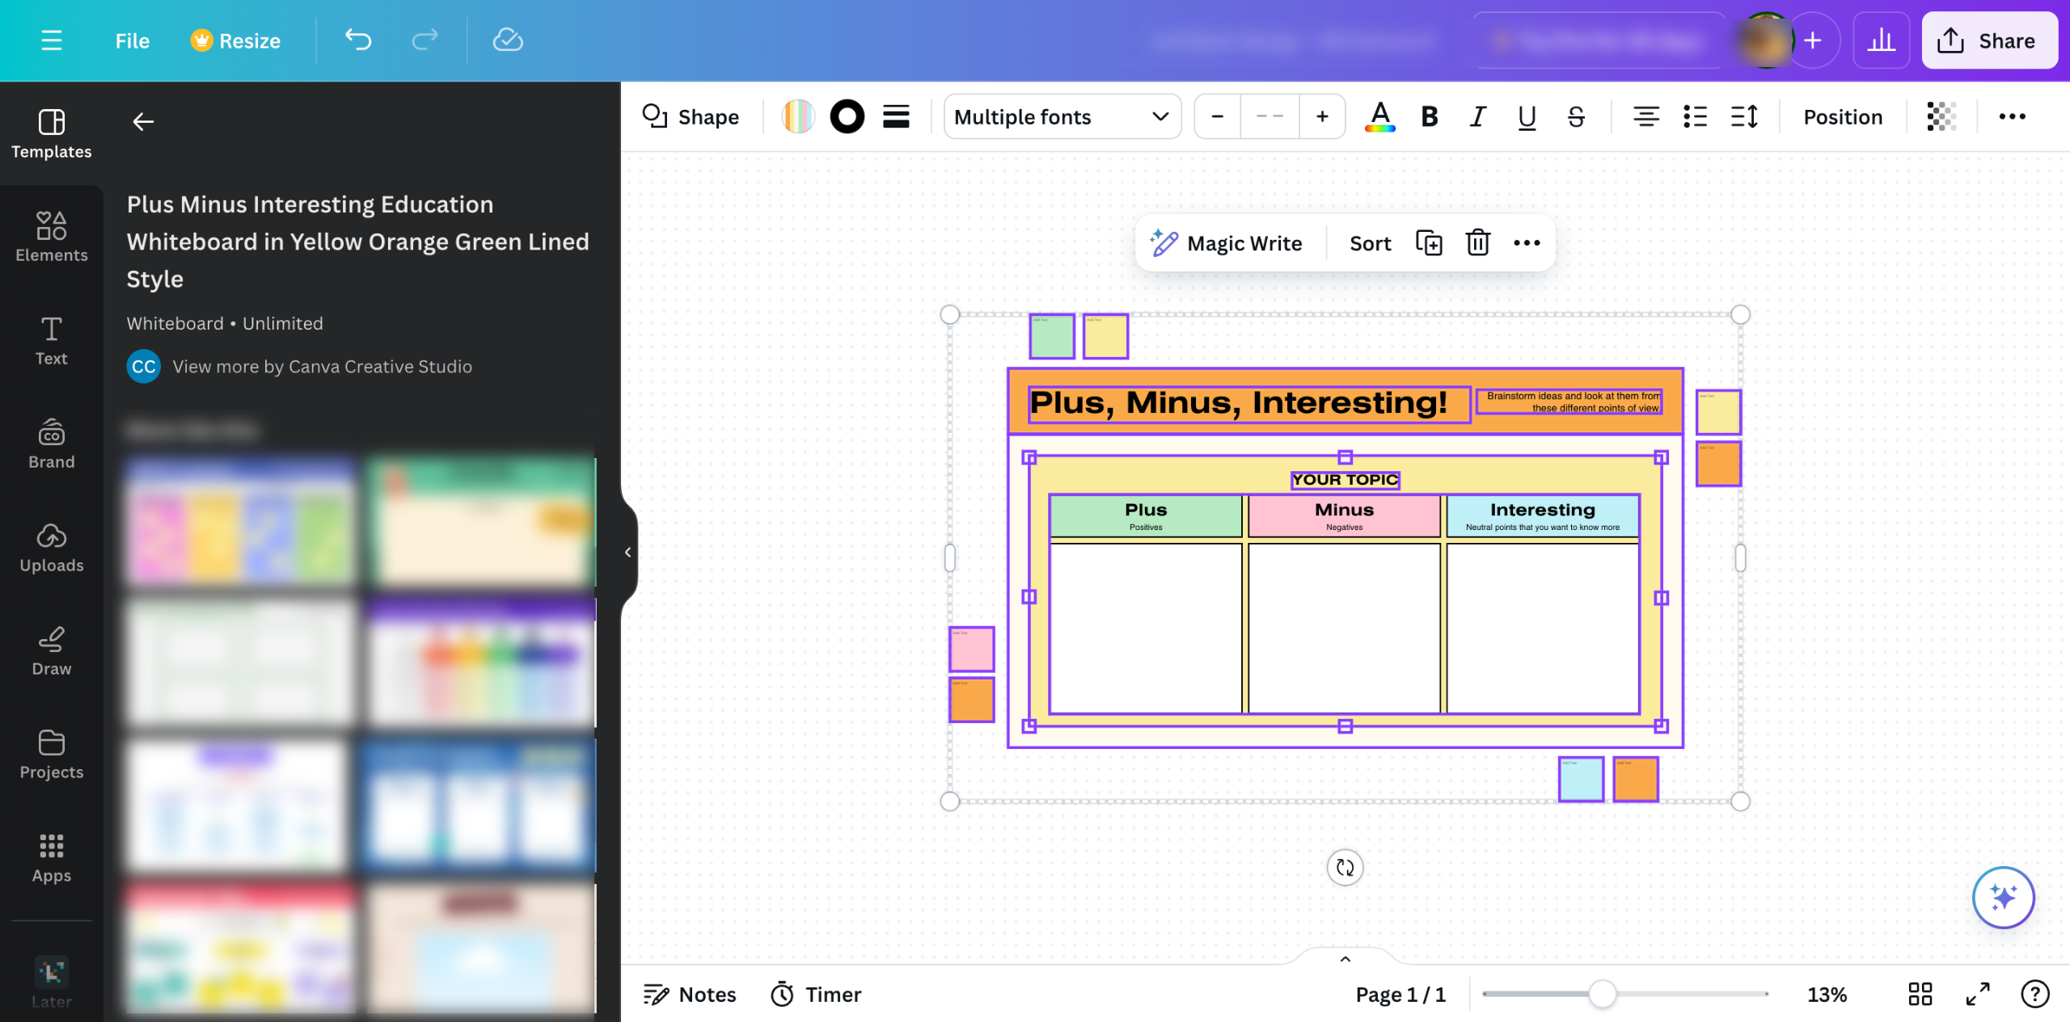Open the Projects panel
The height and width of the screenshot is (1022, 2070).
tap(52, 754)
